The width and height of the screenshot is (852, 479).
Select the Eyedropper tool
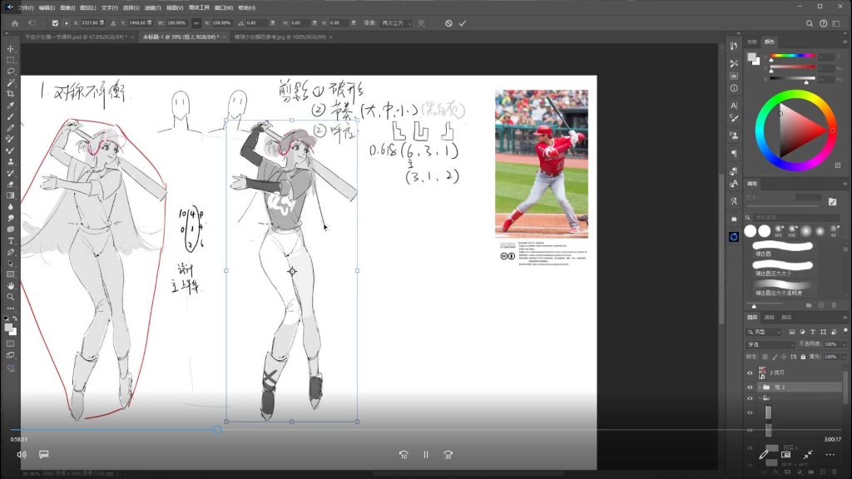click(x=10, y=106)
